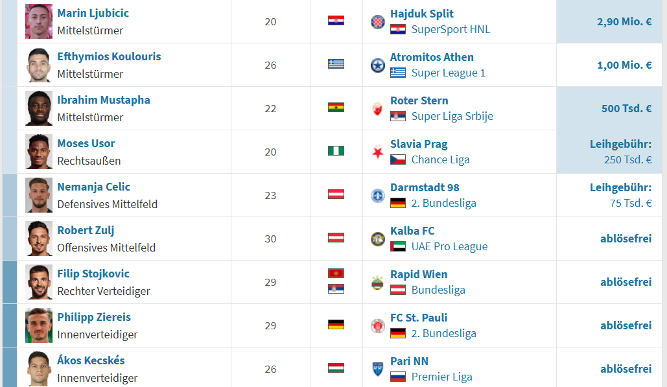Open Ákos Kecskés player profile
667x387 pixels.
click(x=91, y=360)
